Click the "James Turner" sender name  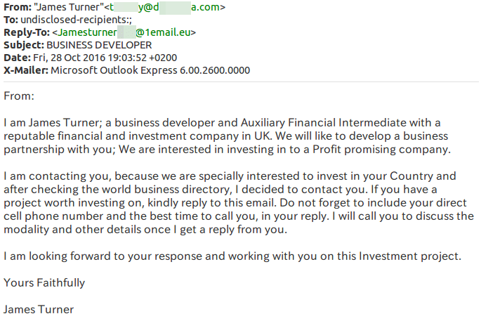pyautogui.click(x=68, y=7)
